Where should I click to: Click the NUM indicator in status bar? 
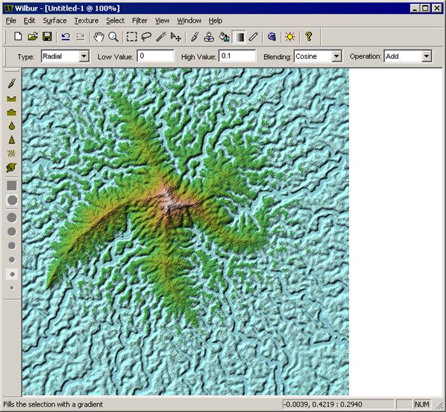pyautogui.click(x=422, y=404)
